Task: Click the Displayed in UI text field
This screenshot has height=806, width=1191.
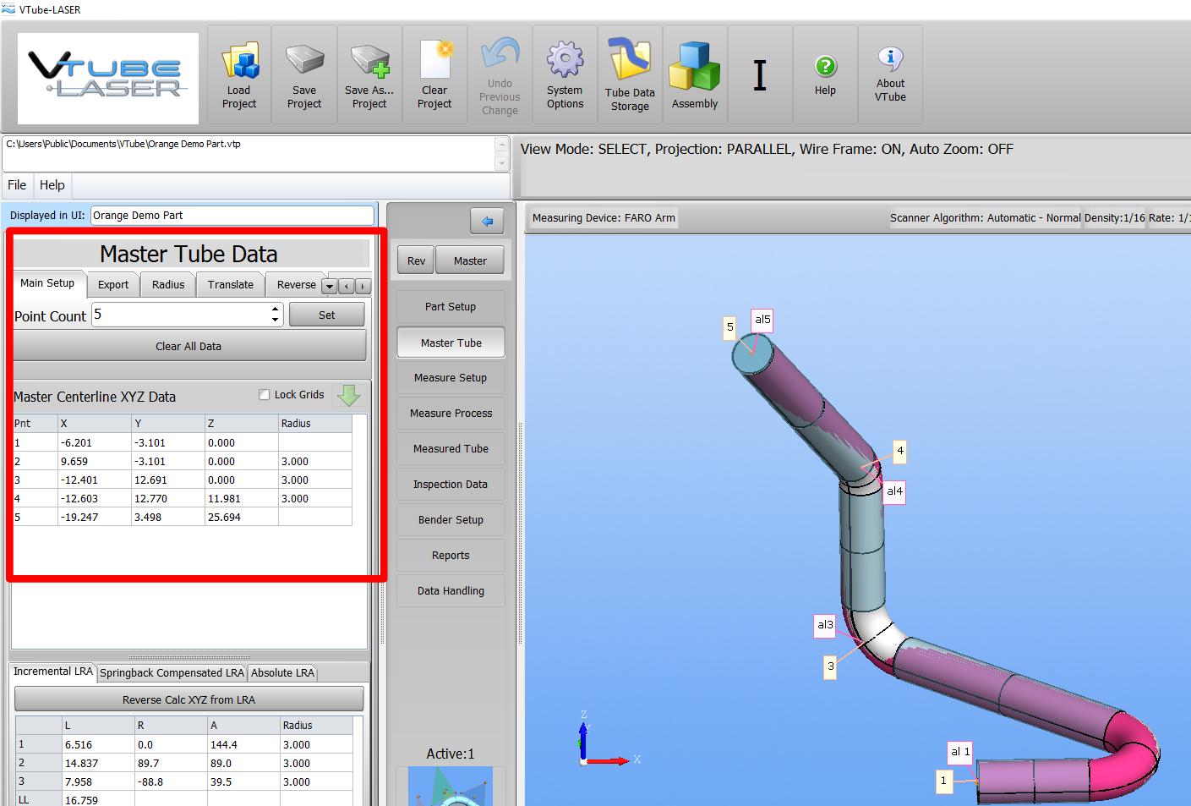Action: click(x=232, y=216)
